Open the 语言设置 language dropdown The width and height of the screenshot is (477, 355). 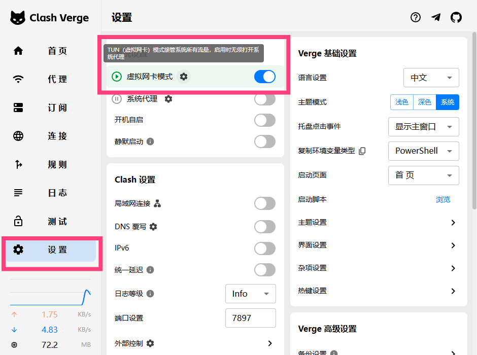coord(431,78)
